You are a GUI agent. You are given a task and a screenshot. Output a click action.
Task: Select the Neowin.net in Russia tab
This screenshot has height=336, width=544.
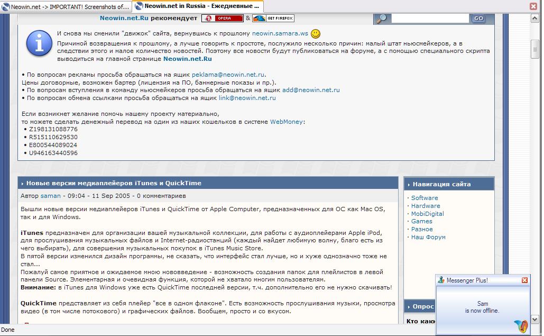(198, 6)
